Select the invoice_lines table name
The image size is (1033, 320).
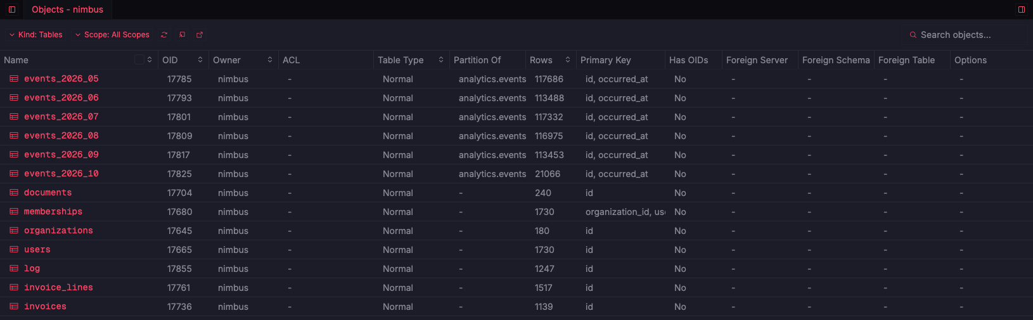click(58, 287)
